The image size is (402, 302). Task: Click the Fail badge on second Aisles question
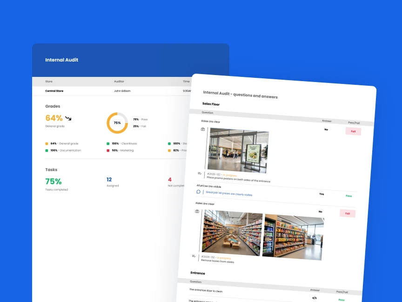coord(348,213)
